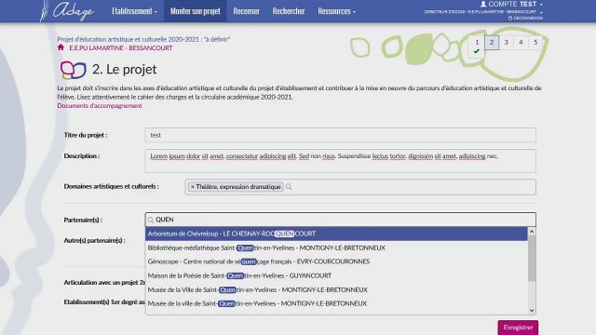Go to step 5 of the project
Viewport: 596px width, 335px height.
point(535,43)
